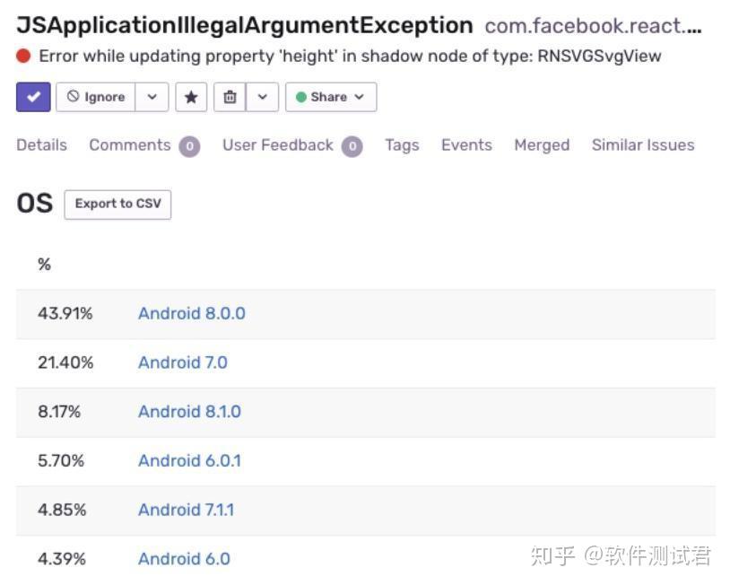Screen dimensions: 730x585
Task: Open the Similar Issues tab
Action: click(640, 144)
